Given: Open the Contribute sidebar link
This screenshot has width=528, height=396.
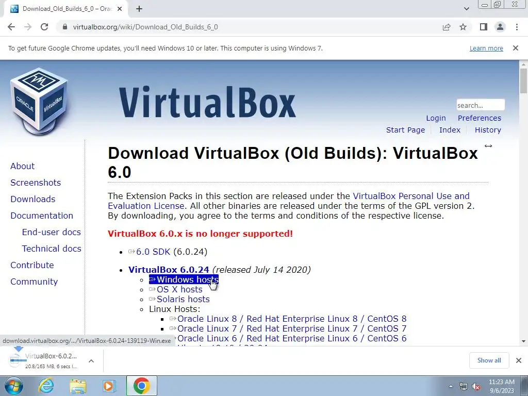Looking at the screenshot, I should (32, 265).
